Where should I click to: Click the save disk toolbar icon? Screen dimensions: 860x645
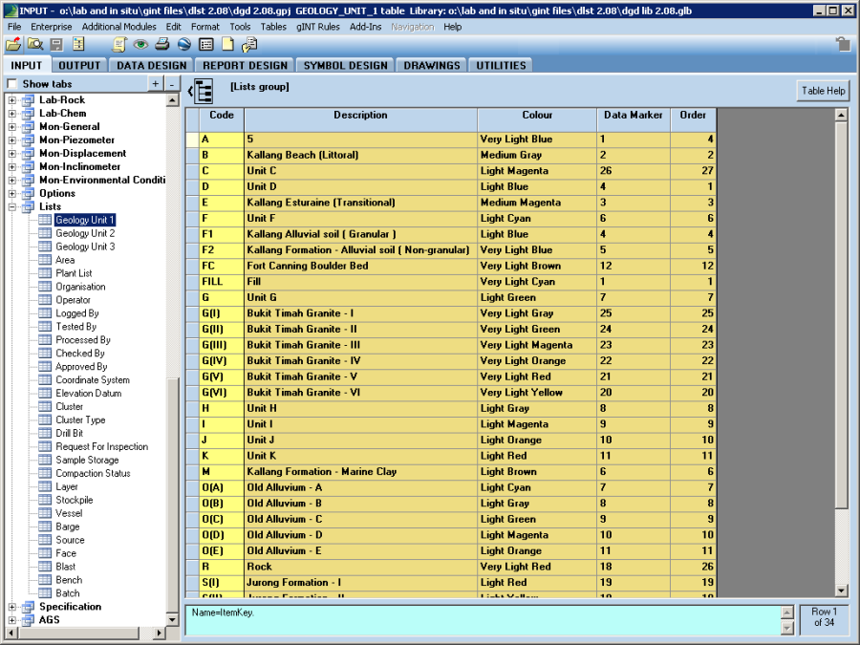[56, 44]
